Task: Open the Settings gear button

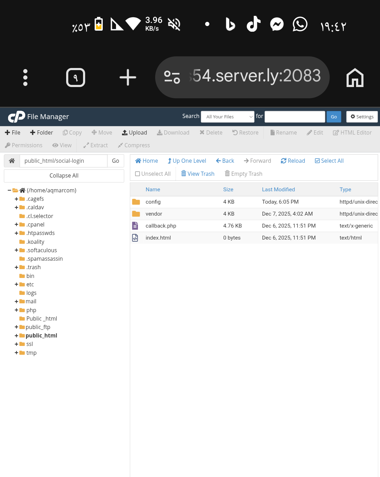Action: tap(362, 117)
